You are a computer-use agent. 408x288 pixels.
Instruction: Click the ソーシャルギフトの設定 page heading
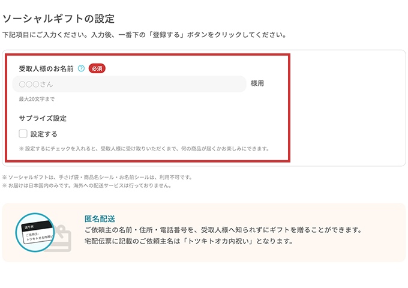58,20
